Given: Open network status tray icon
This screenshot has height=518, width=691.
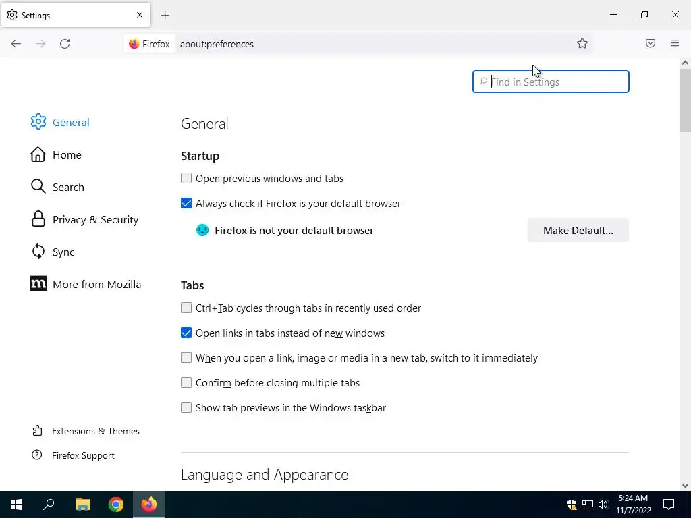Looking at the screenshot, I should (x=588, y=505).
